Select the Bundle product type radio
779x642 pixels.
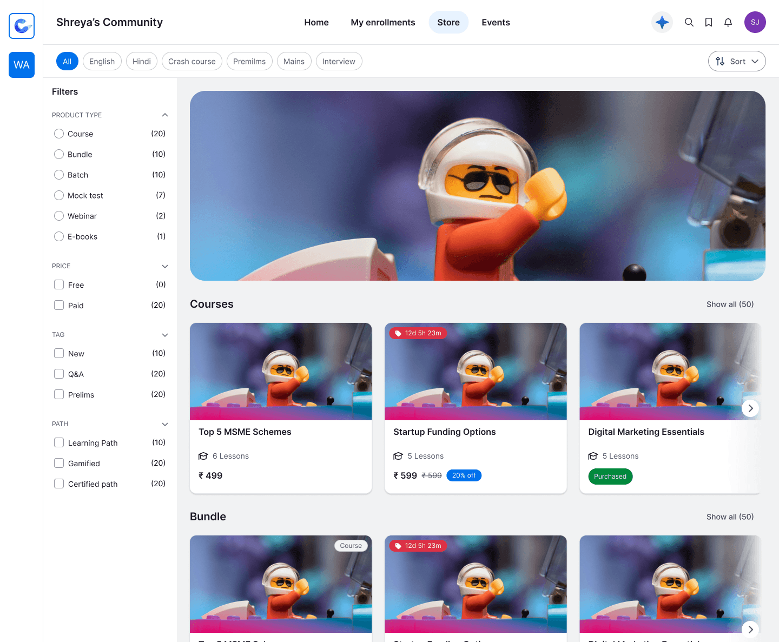(x=59, y=154)
